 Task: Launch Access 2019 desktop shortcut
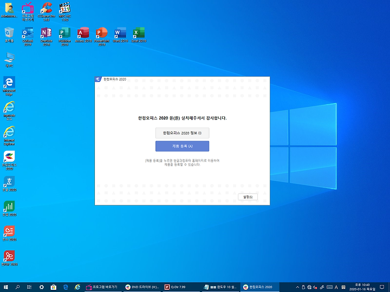83,35
